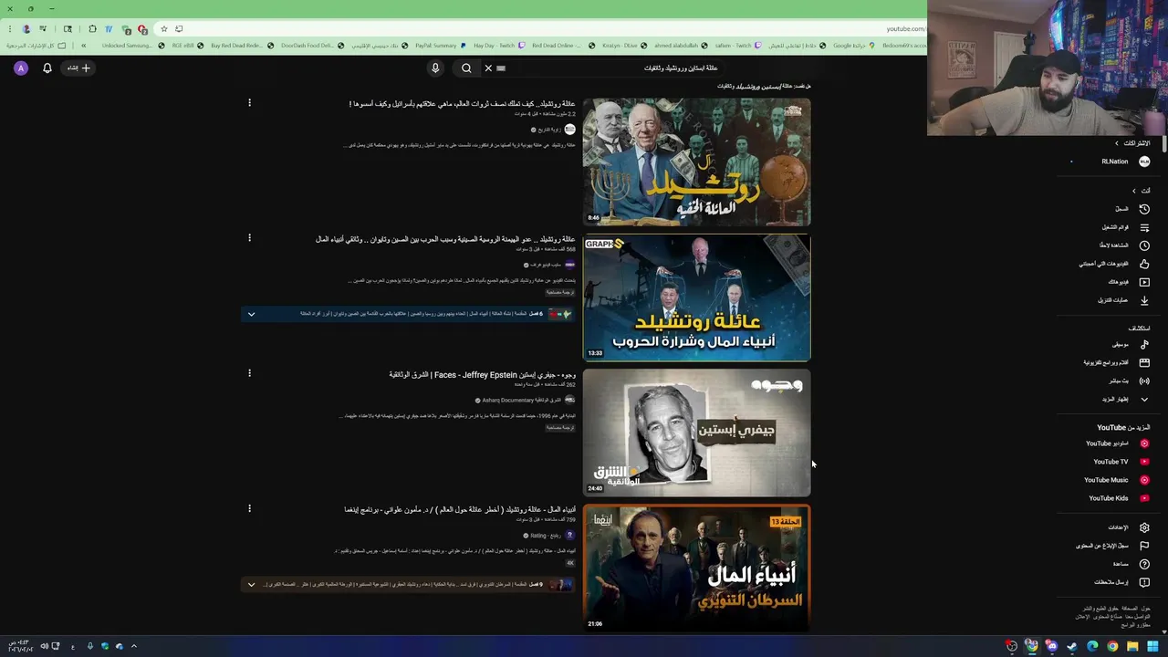Expand chapters of second video result
Image resolution: width=1168 pixels, height=657 pixels.
pos(251,314)
